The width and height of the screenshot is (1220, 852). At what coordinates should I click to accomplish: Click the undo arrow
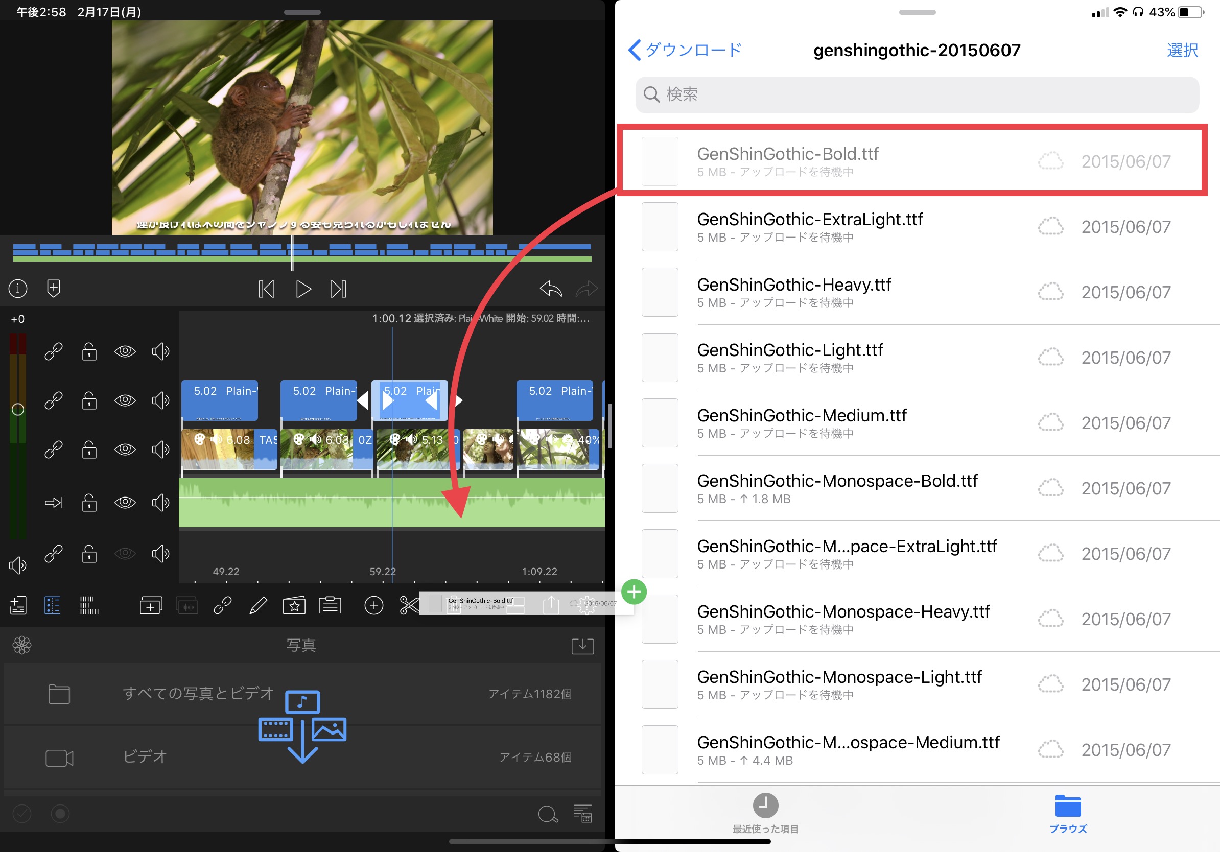[551, 289]
